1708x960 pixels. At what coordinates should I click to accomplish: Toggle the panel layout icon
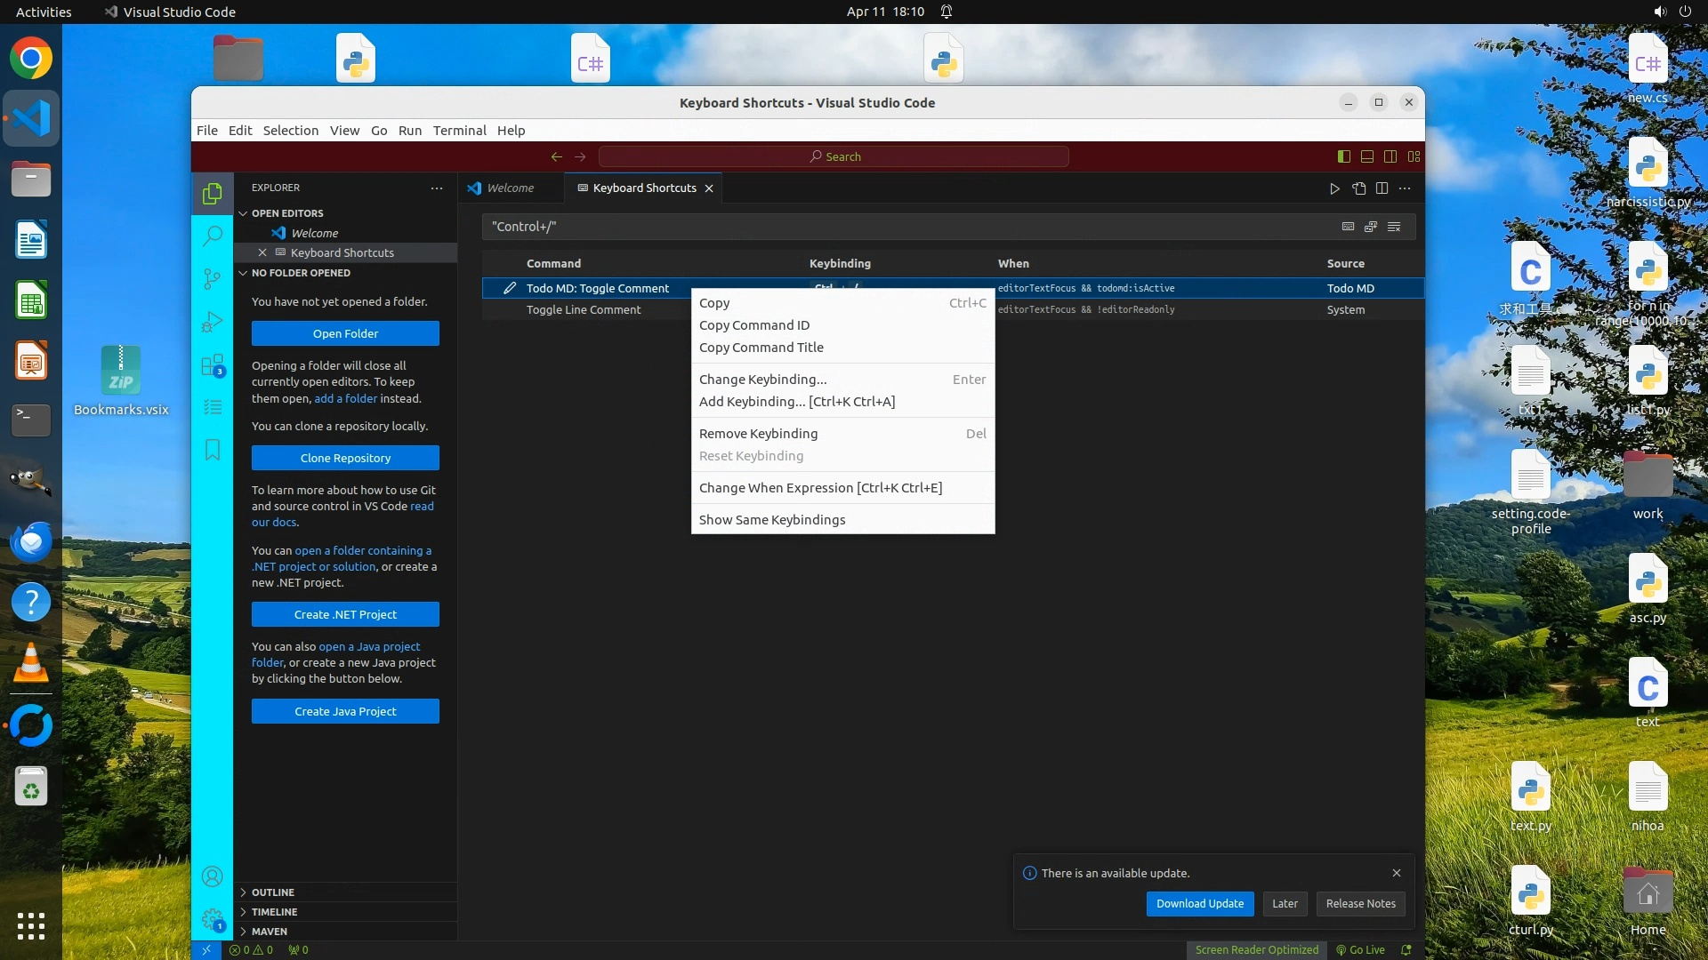click(1367, 156)
